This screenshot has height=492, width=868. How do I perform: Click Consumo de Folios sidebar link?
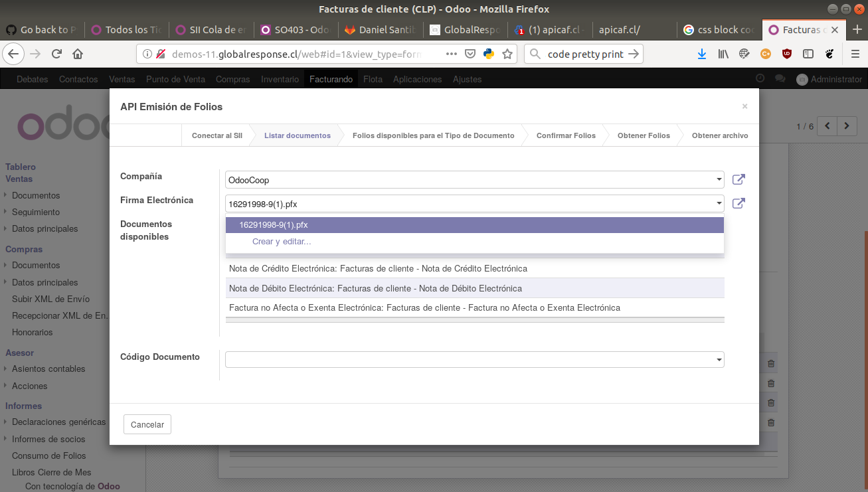(48, 455)
